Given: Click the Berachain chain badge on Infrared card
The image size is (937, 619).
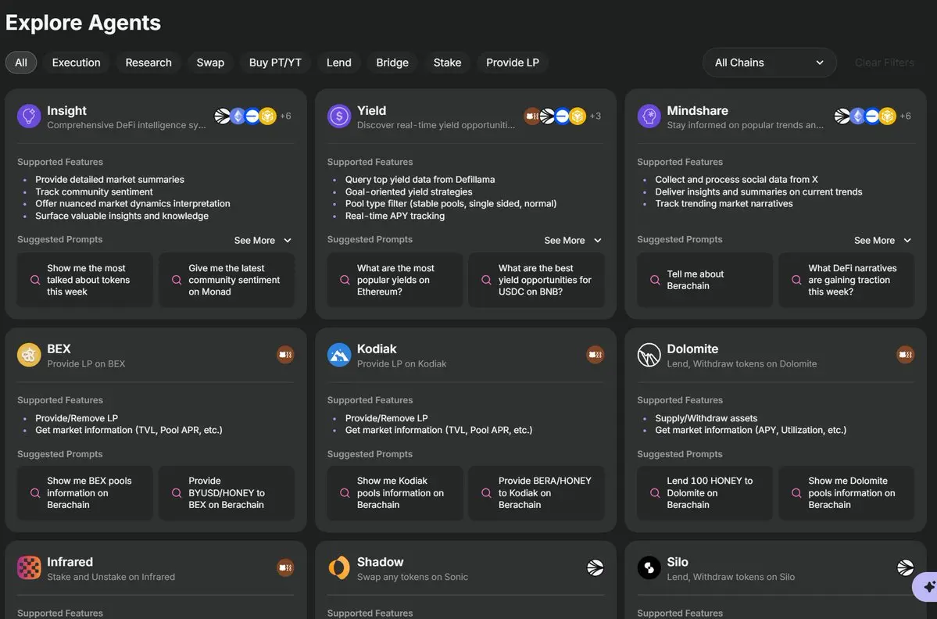Looking at the screenshot, I should 285,567.
